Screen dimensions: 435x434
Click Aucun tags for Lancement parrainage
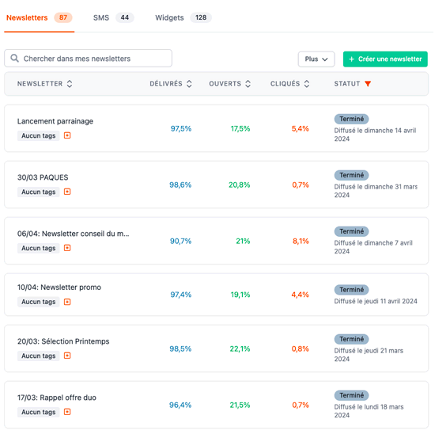click(39, 135)
